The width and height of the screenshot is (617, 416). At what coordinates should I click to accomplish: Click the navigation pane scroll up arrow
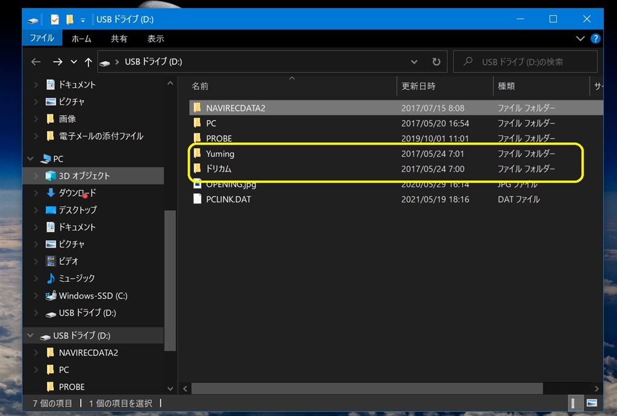pos(170,83)
